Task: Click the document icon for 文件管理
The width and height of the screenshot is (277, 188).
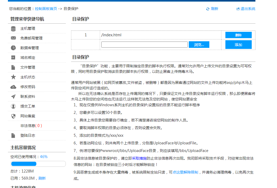Action: (13, 67)
